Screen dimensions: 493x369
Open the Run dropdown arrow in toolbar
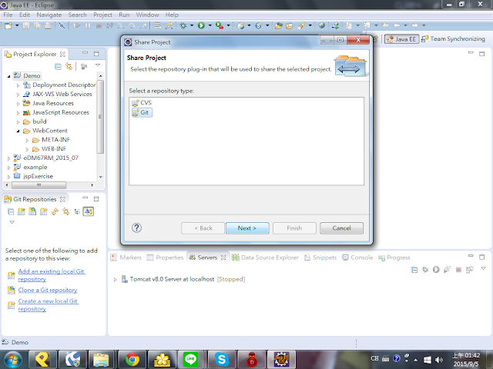click(x=210, y=25)
